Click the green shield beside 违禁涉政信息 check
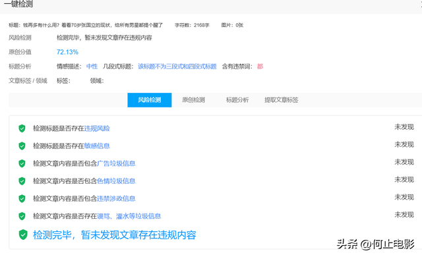This screenshot has width=422, height=257. tap(22, 198)
